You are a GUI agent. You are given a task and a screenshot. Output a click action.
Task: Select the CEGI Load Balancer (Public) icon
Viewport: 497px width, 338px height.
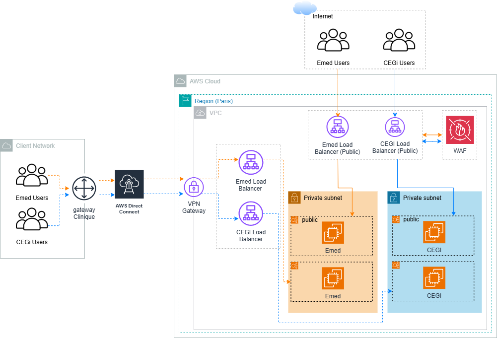[395, 127]
